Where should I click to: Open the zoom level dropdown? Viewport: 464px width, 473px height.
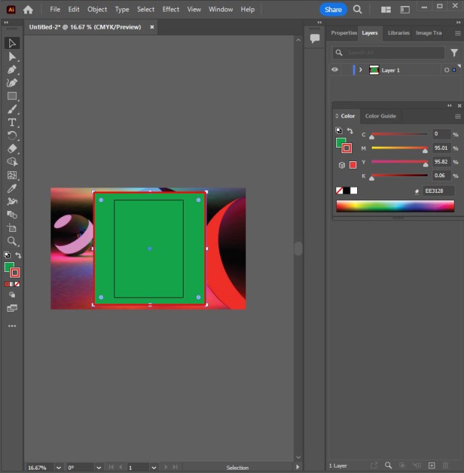(59, 467)
